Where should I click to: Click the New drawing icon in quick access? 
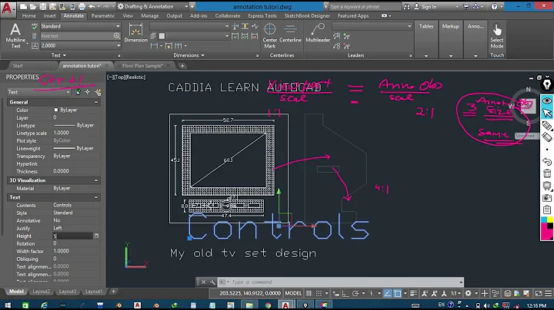(23, 6)
